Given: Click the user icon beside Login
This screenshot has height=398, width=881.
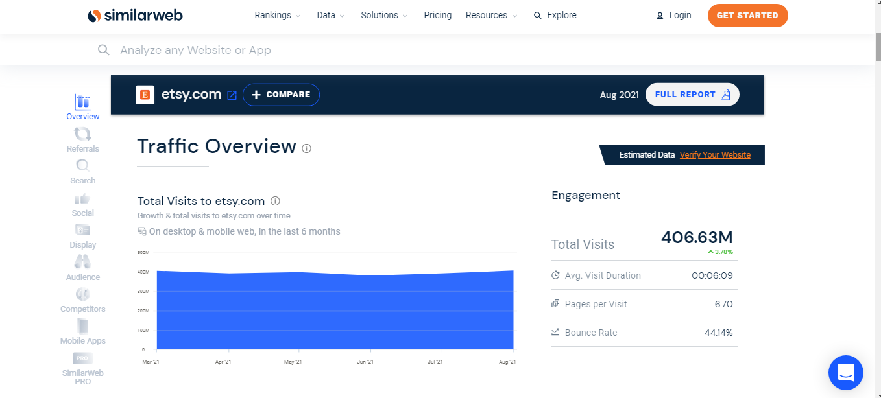Looking at the screenshot, I should tap(660, 16).
